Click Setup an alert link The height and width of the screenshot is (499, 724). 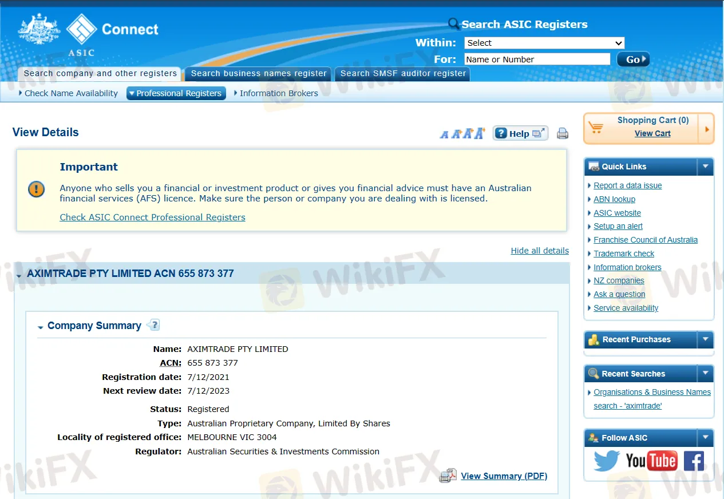[x=618, y=226]
